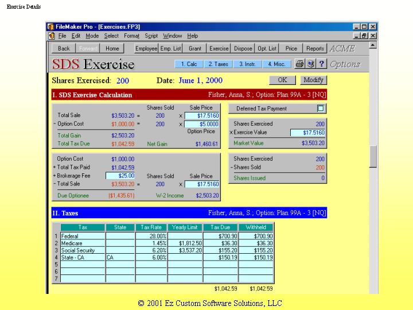The height and width of the screenshot is (310, 413).
Task: Open the Emp. List screen
Action: 170,48
